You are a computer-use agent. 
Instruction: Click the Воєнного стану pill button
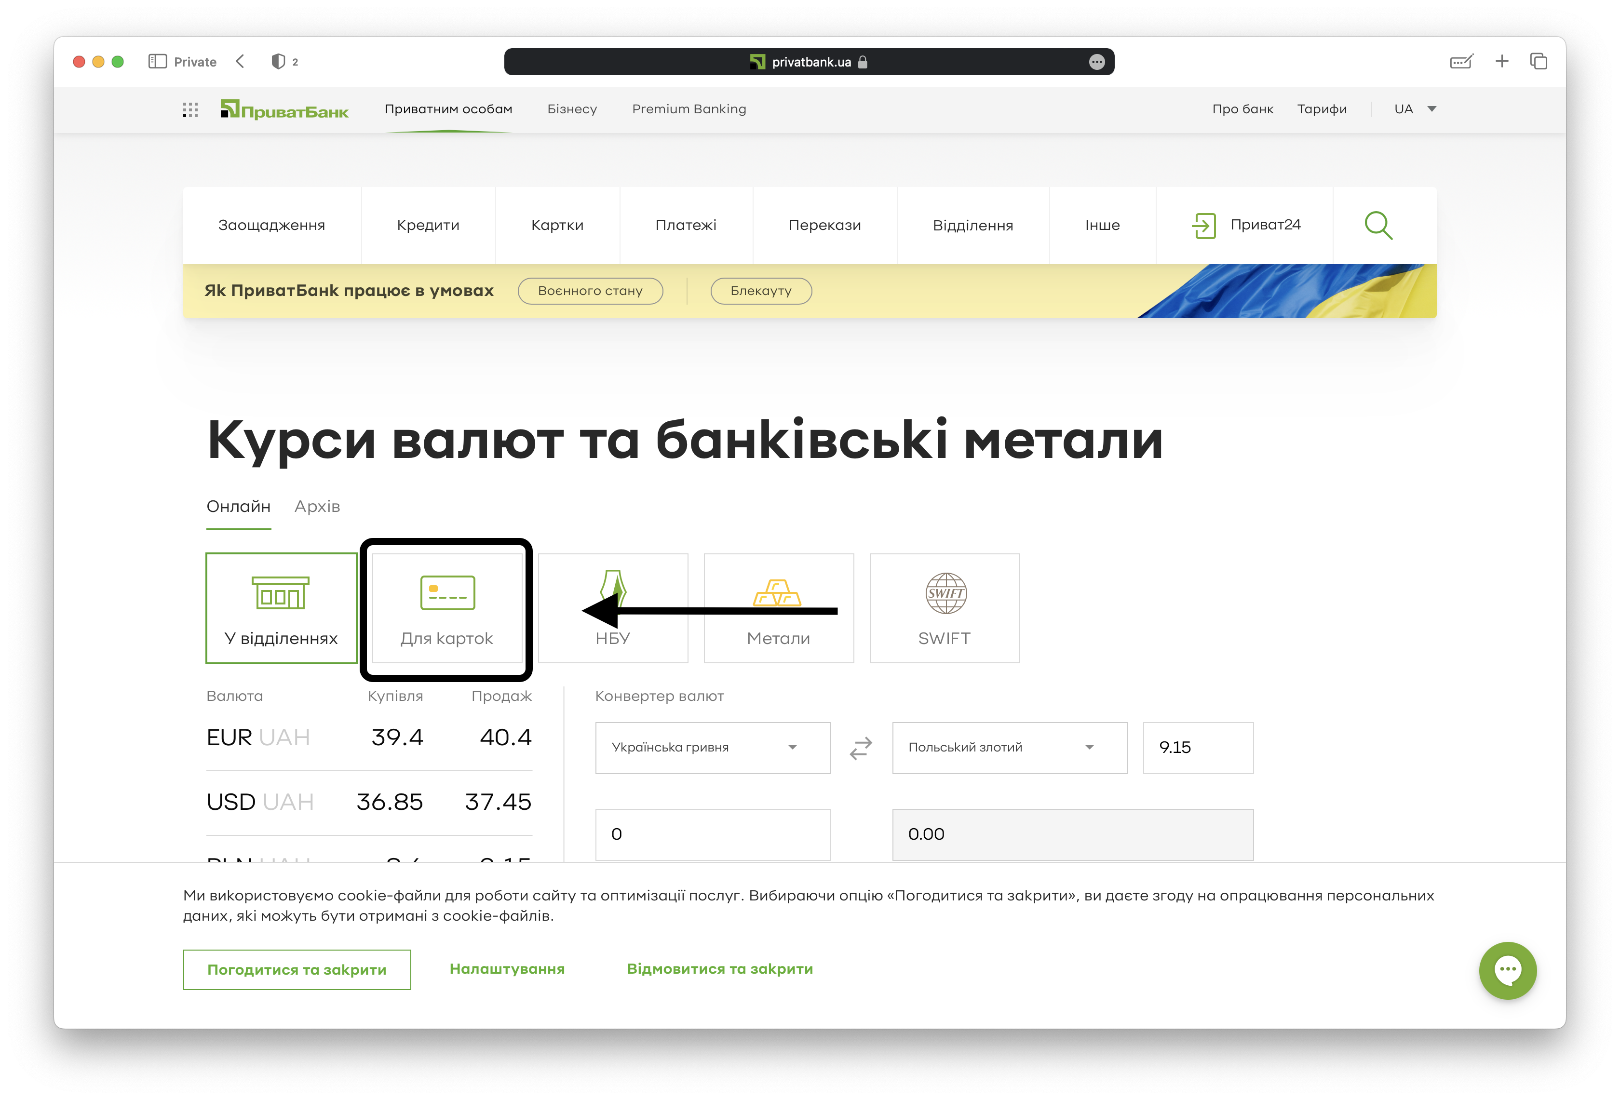(590, 291)
